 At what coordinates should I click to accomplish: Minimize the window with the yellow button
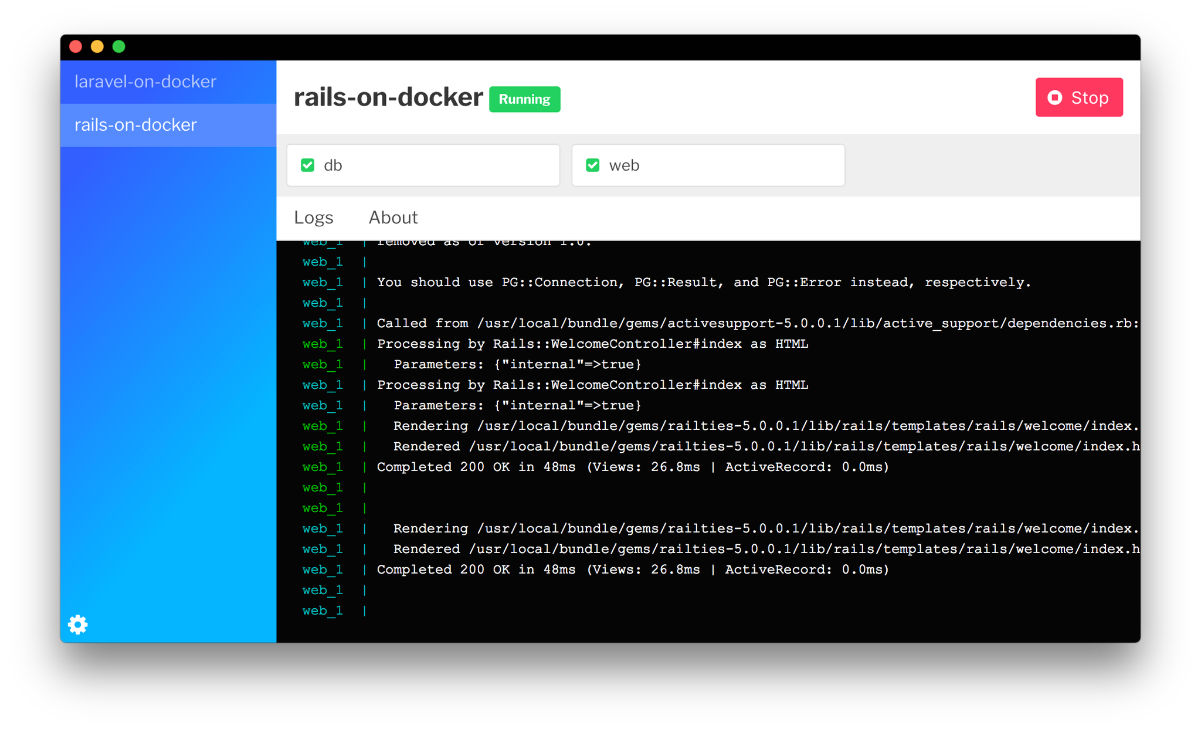click(x=97, y=47)
